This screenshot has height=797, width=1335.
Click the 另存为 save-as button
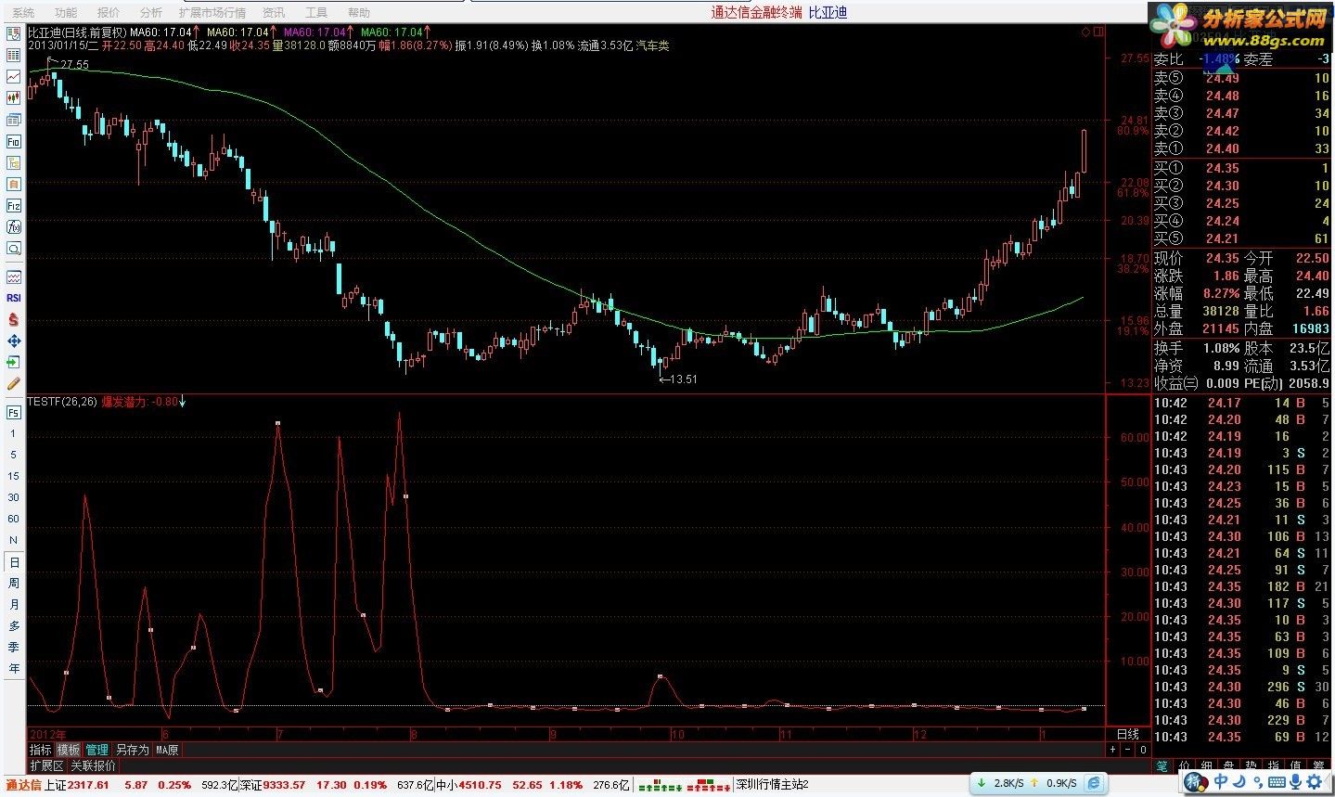tap(132, 750)
